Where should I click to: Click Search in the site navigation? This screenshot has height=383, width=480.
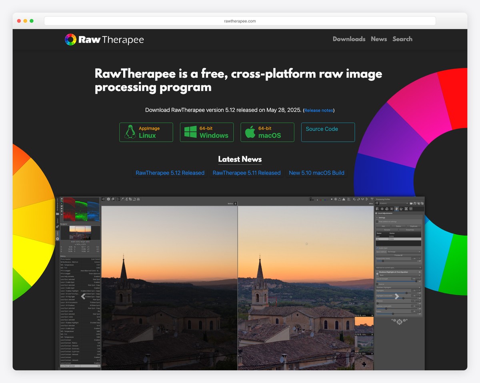pos(402,39)
